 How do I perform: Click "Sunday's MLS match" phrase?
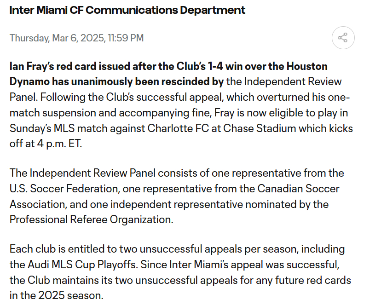pyautogui.click(x=58, y=128)
